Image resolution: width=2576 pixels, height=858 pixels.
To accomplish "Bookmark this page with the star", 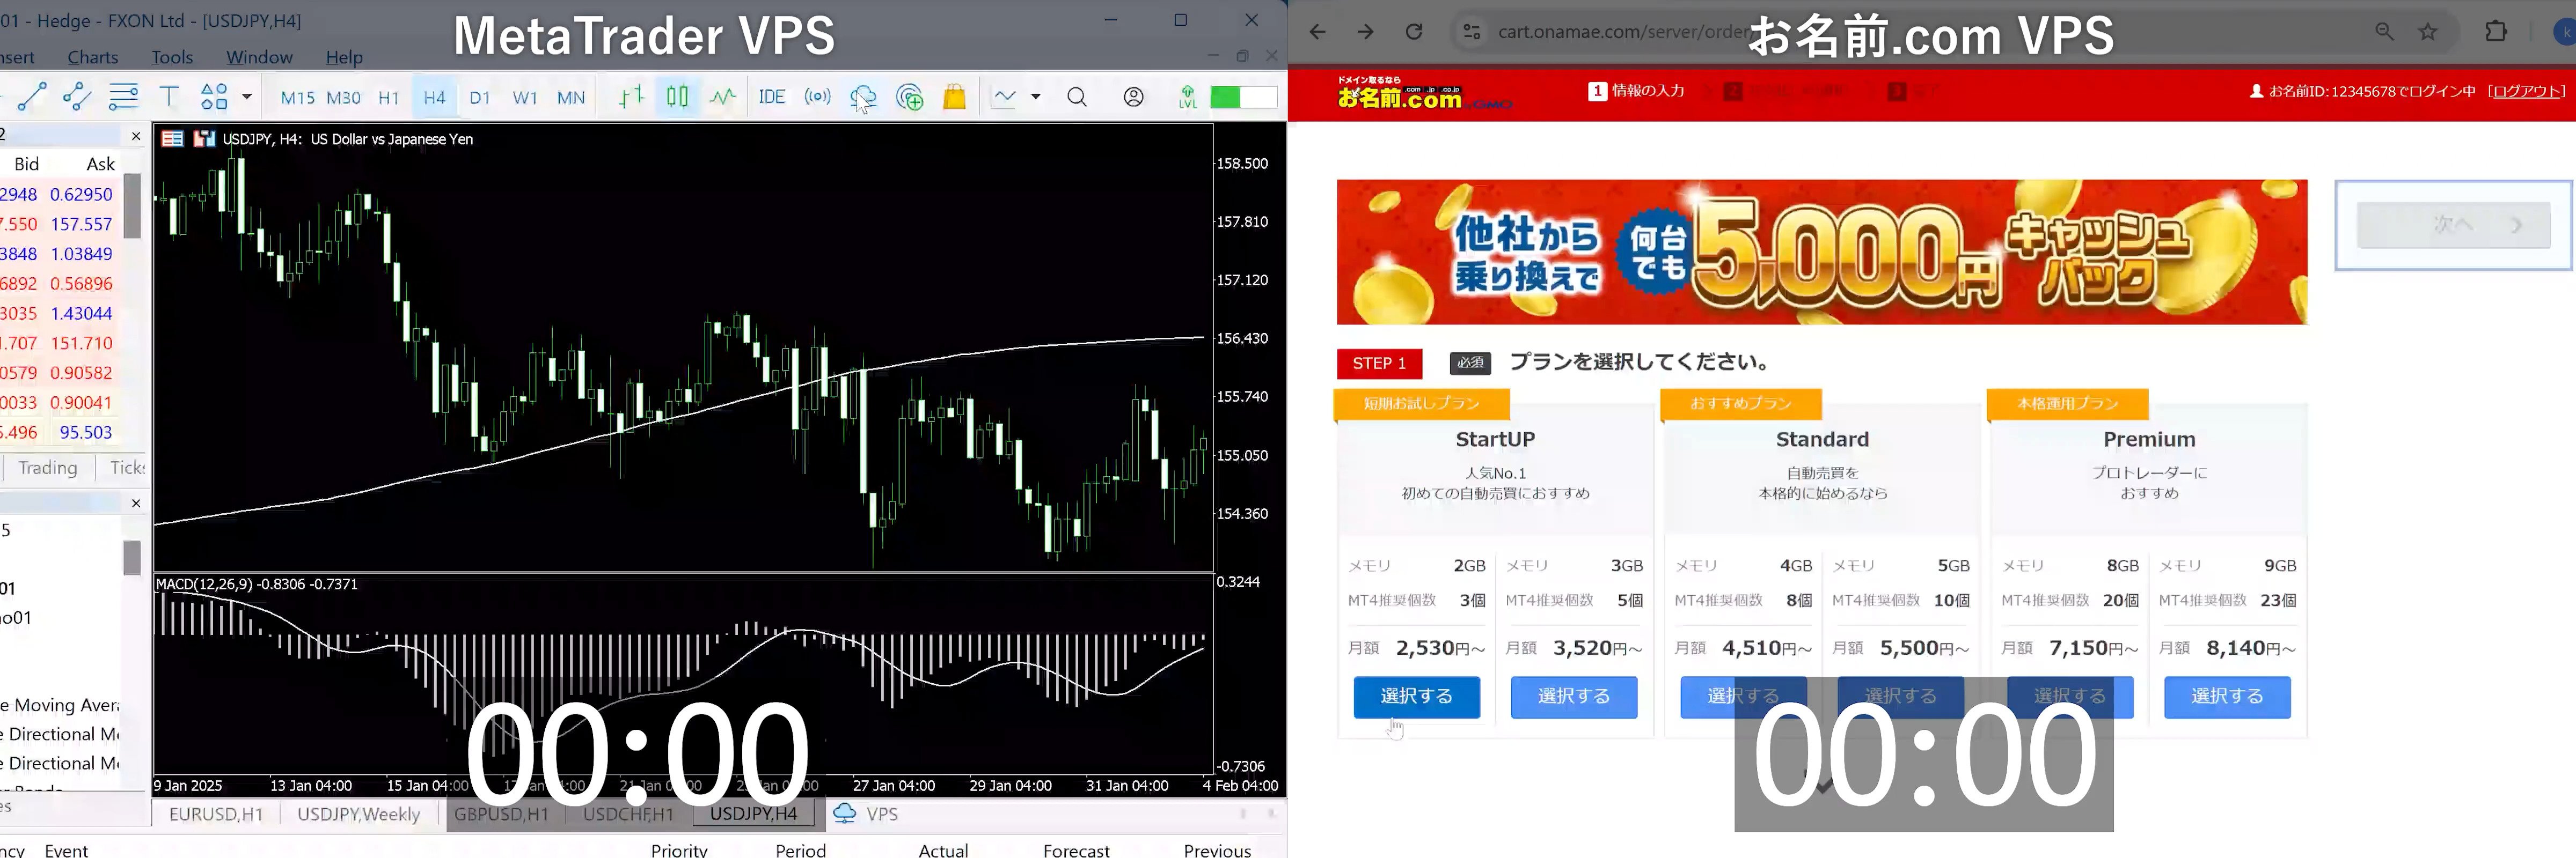I will 2428,32.
